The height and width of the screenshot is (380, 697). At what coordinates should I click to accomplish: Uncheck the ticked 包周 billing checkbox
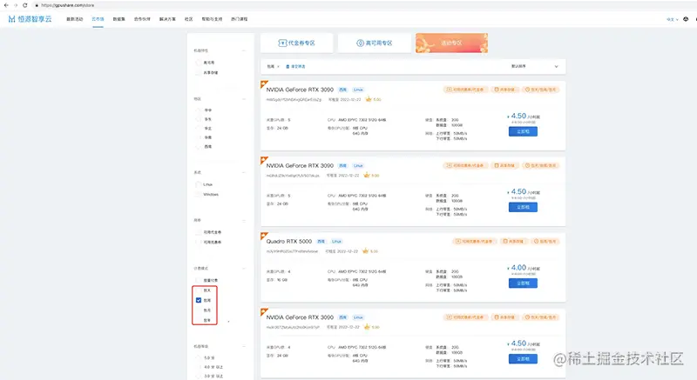tap(199, 300)
